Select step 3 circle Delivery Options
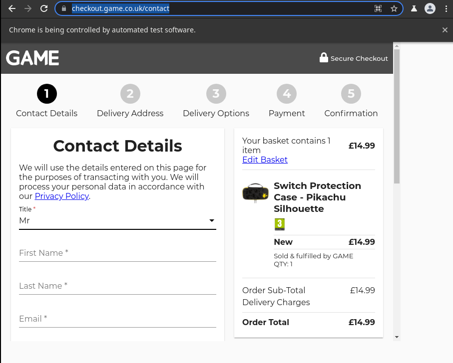Viewport: 453px width, 363px height. point(216,94)
